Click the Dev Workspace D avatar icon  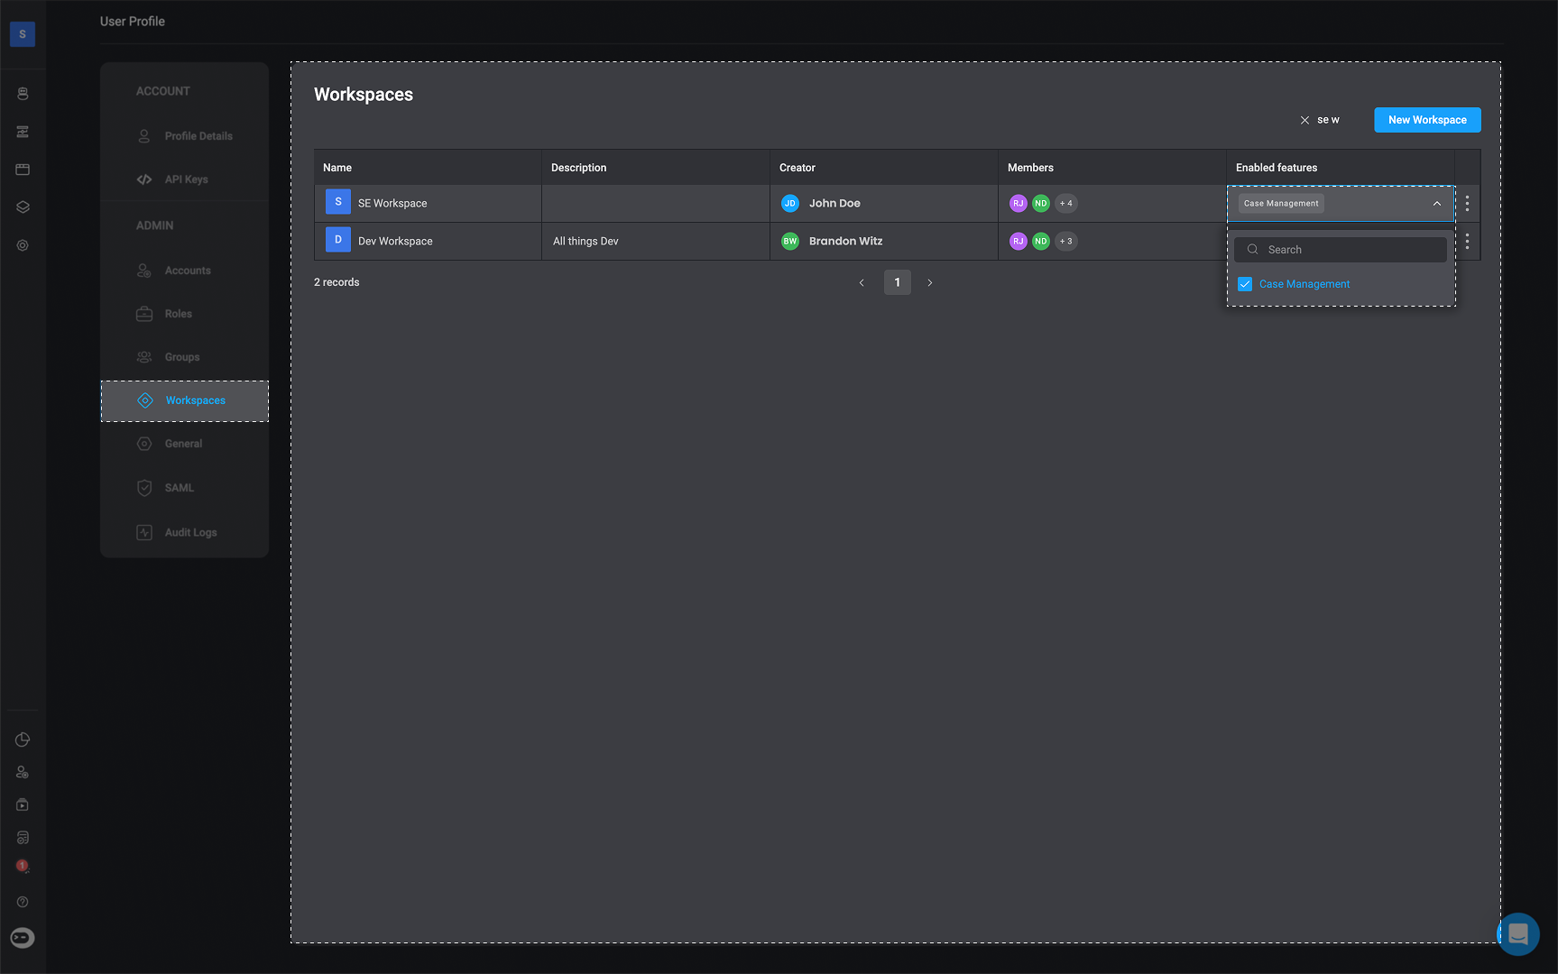tap(338, 240)
